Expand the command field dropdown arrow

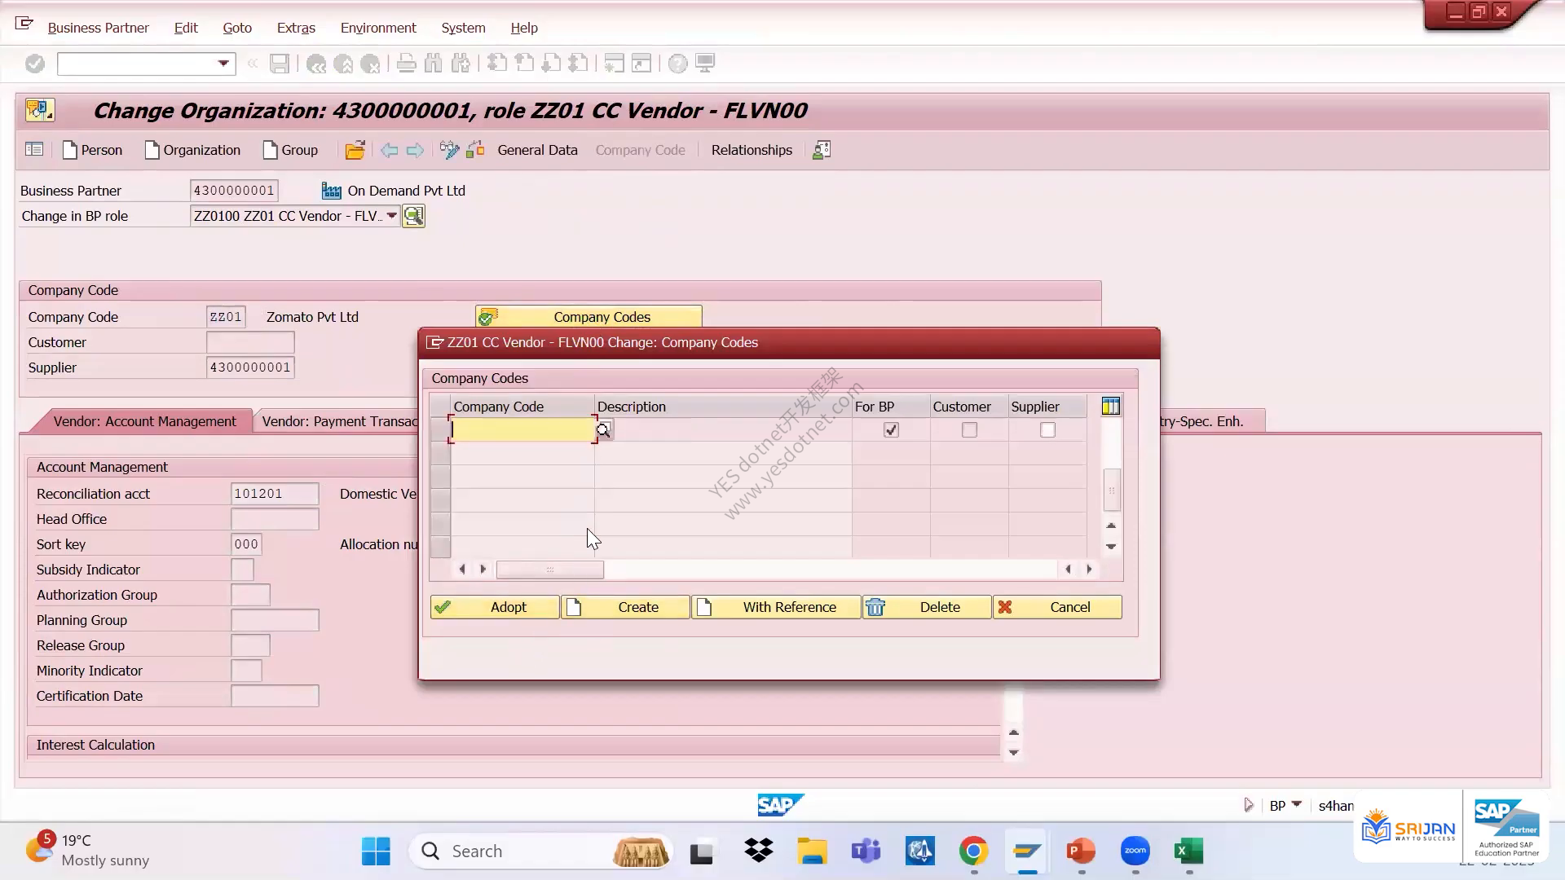click(223, 64)
